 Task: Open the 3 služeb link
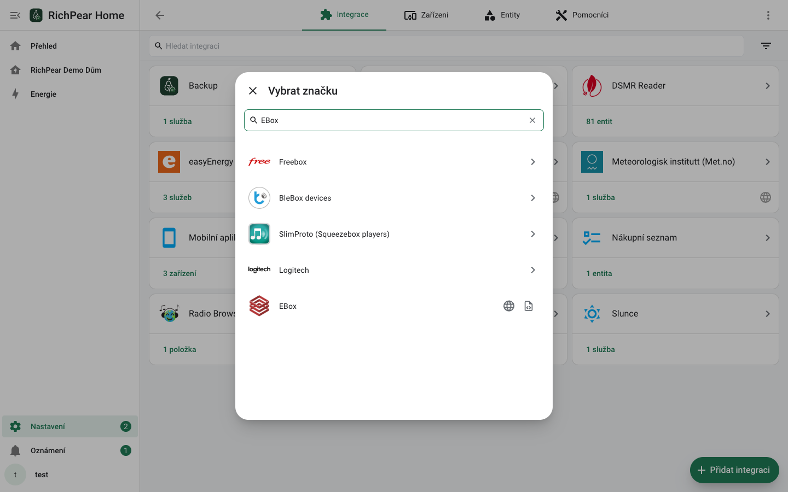click(x=177, y=197)
